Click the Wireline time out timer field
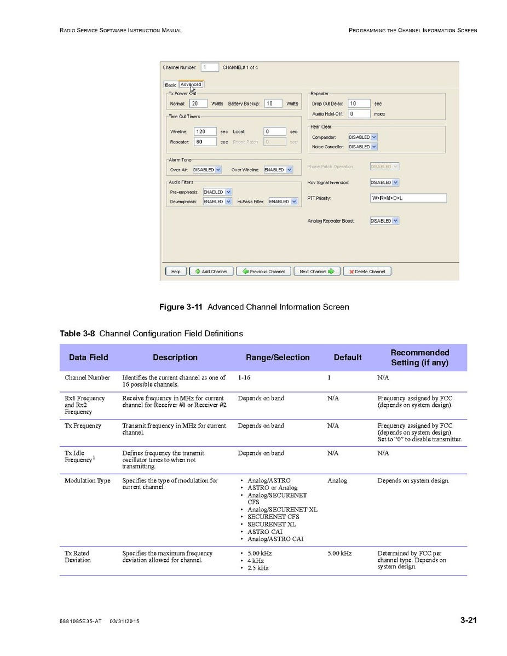This screenshot has width=507, height=656. pyautogui.click(x=205, y=132)
